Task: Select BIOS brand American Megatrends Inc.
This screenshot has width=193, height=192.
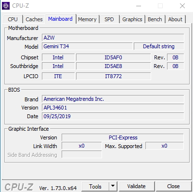Action: tap(113, 99)
